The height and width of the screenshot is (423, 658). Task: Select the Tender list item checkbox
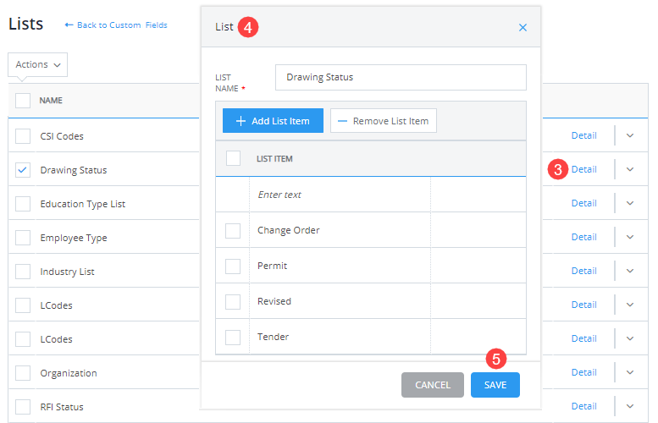(233, 337)
